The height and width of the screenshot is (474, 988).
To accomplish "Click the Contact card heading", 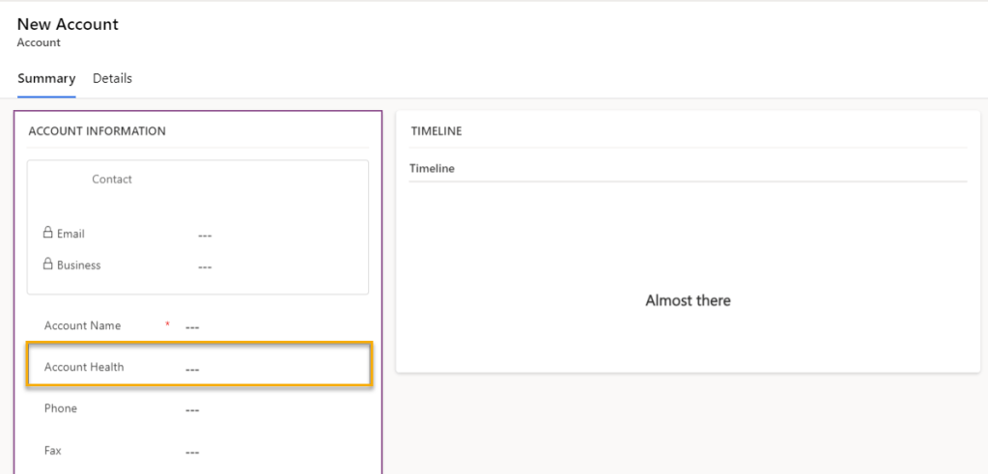I will pos(112,180).
